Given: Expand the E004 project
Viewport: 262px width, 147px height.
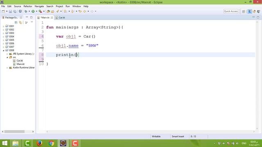Looking at the screenshot, I should pos(4,37).
